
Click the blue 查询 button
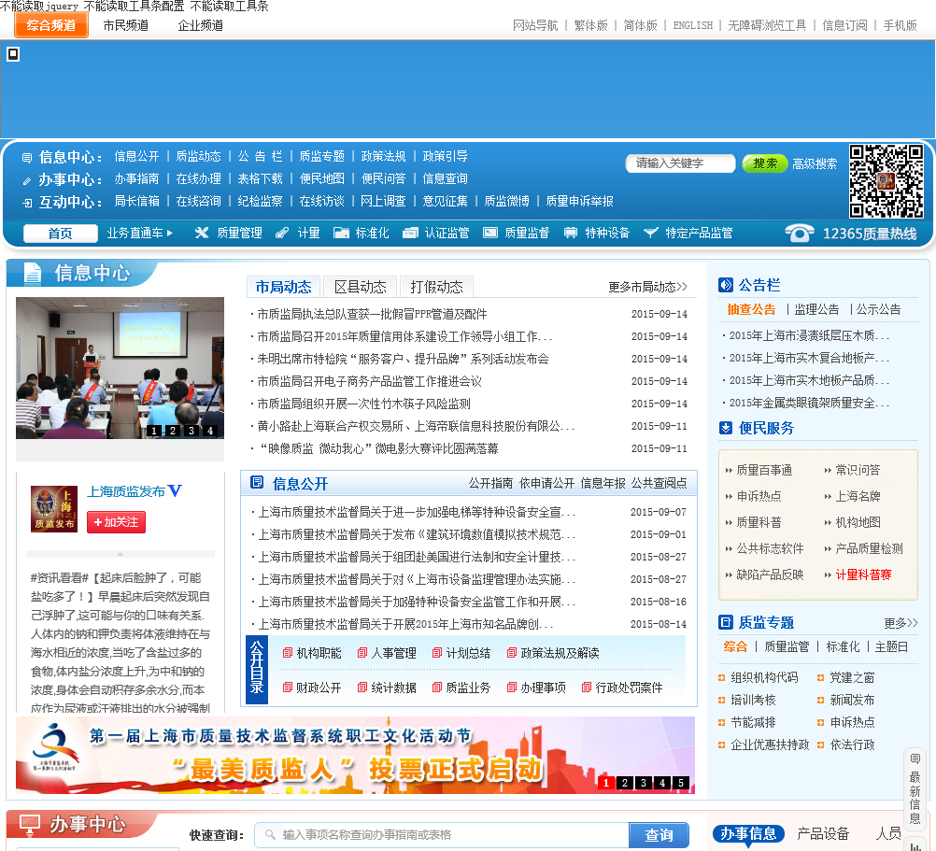(x=659, y=835)
